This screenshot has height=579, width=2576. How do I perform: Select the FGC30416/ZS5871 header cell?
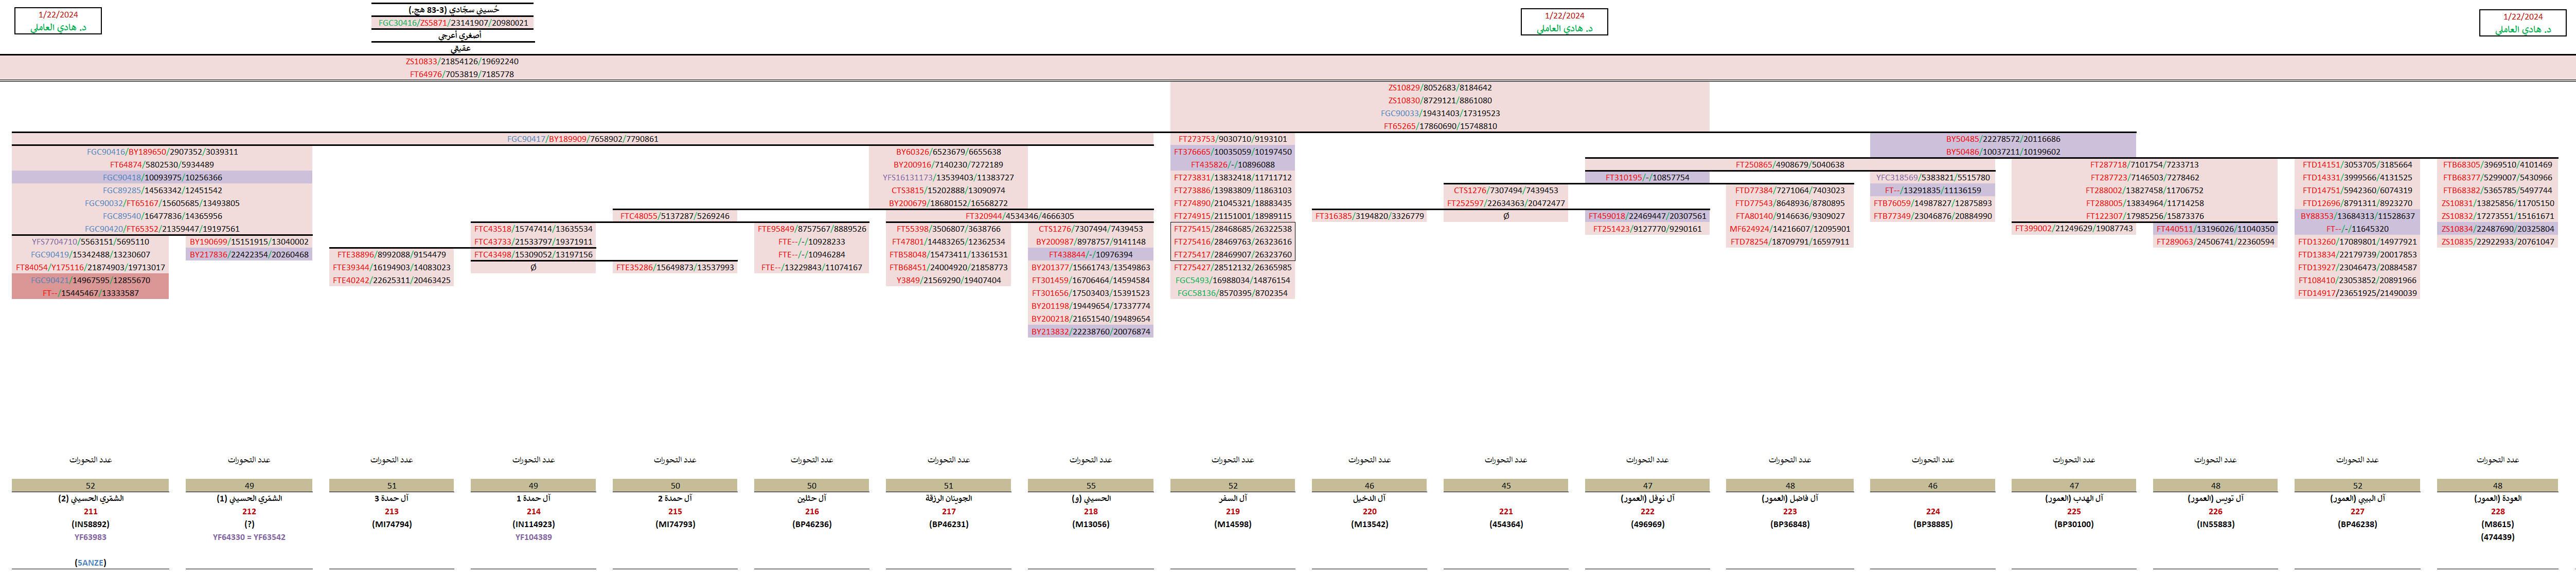pos(453,23)
